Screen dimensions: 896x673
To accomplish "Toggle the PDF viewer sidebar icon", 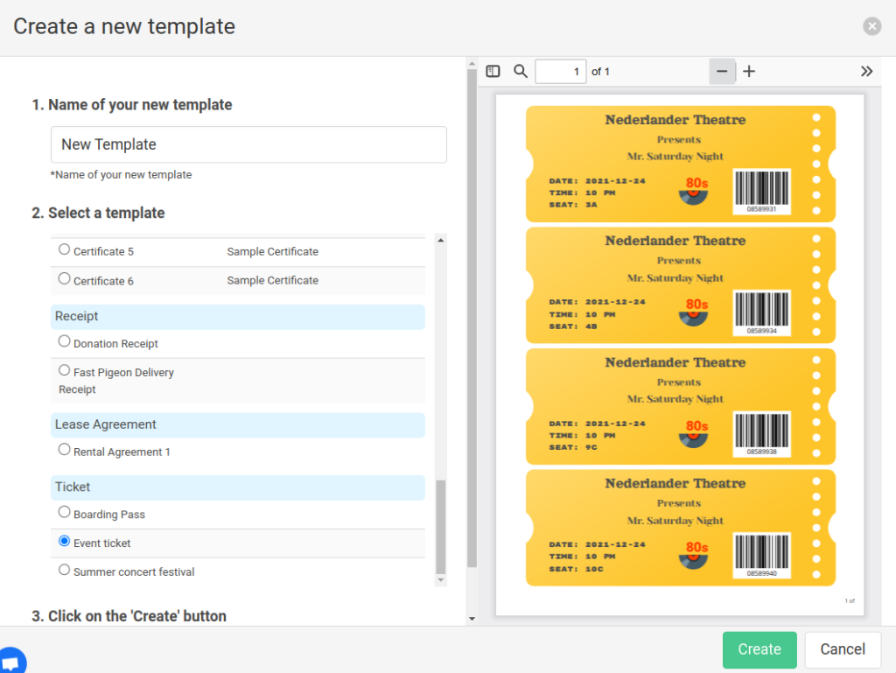I will pos(493,72).
